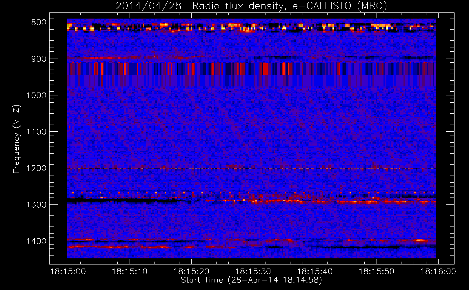The width and height of the screenshot is (469, 290).
Task: Click the 18:15:20 time tick label
Action: click(x=192, y=272)
